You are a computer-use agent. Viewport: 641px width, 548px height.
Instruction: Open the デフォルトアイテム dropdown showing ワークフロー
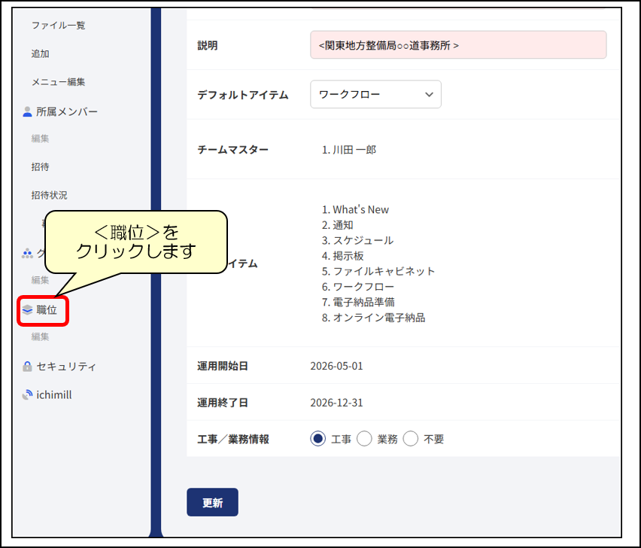click(375, 94)
